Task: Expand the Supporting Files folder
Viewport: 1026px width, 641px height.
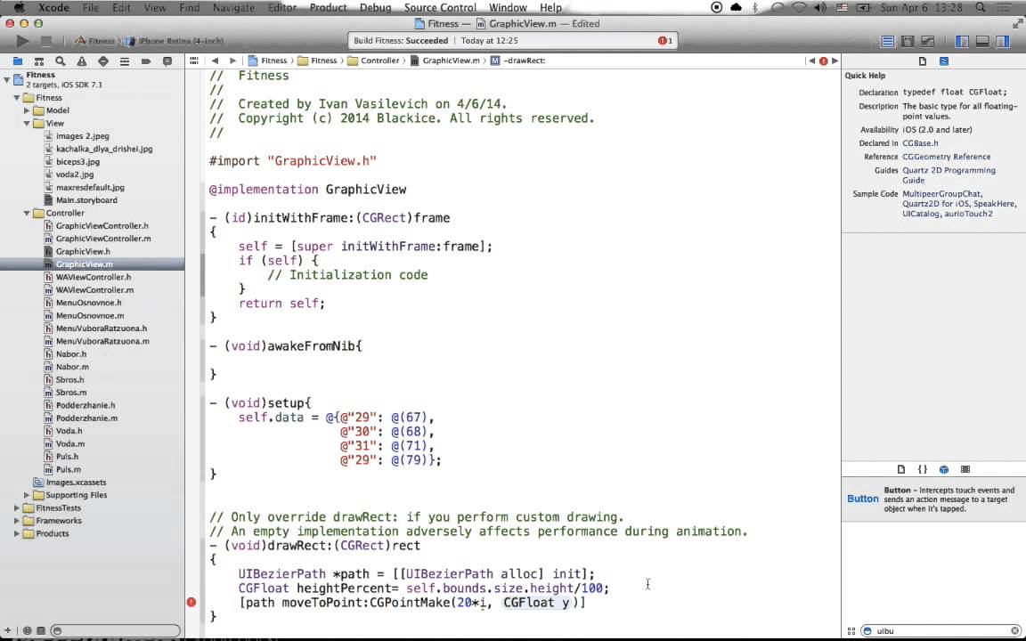Action: tap(27, 495)
